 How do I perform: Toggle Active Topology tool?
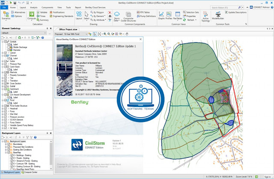(x=205, y=16)
